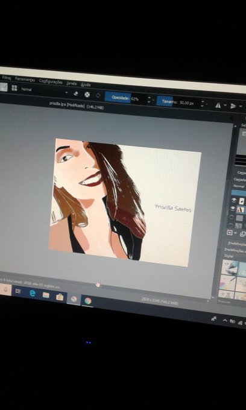Viewport: 246px width, 410px height.
Task: Open the Ferramentas menu
Action: click(25, 79)
